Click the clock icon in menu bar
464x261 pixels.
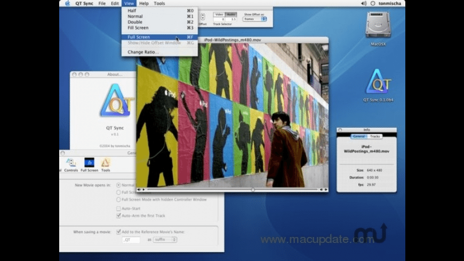[x=373, y=3]
